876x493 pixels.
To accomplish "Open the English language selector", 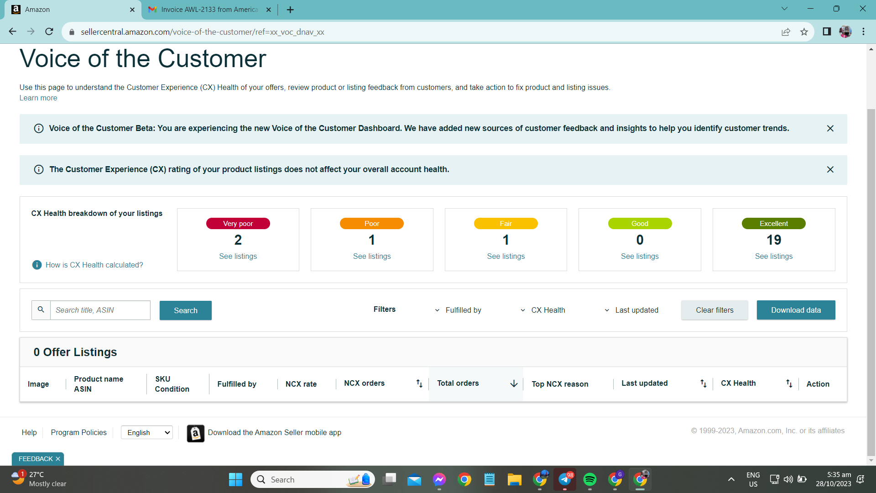I will 147,433.
